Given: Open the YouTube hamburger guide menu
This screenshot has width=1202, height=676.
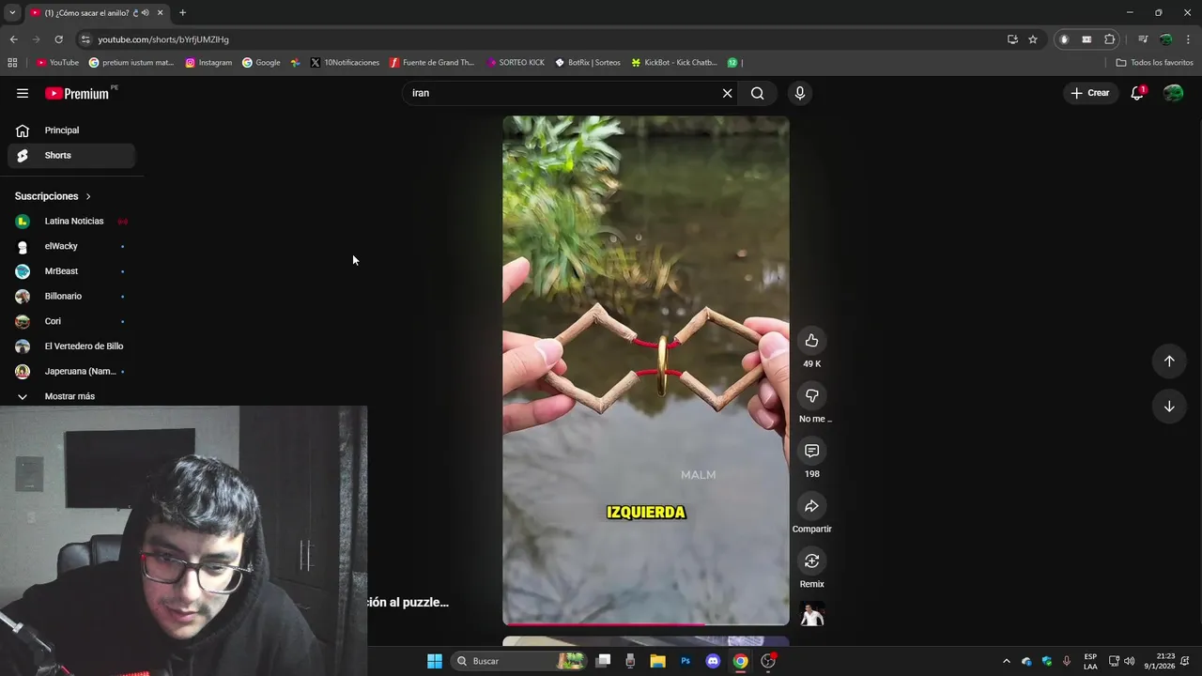Looking at the screenshot, I should (23, 93).
